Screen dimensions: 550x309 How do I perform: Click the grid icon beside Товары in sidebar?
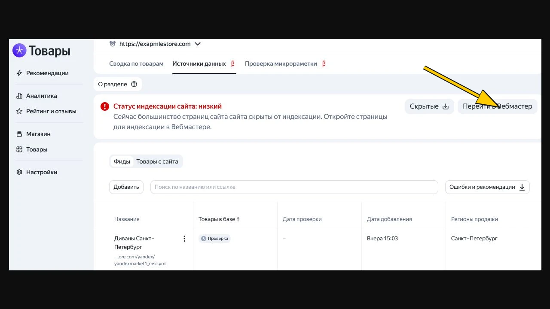click(x=19, y=149)
